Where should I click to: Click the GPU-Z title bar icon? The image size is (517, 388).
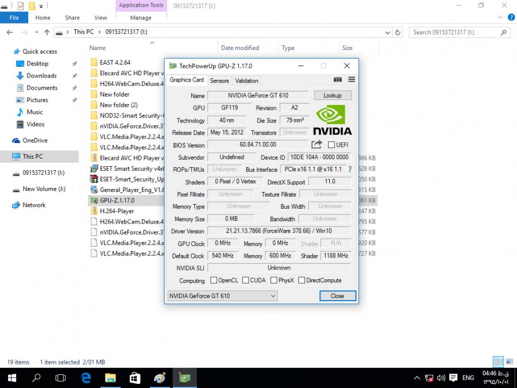[173, 66]
